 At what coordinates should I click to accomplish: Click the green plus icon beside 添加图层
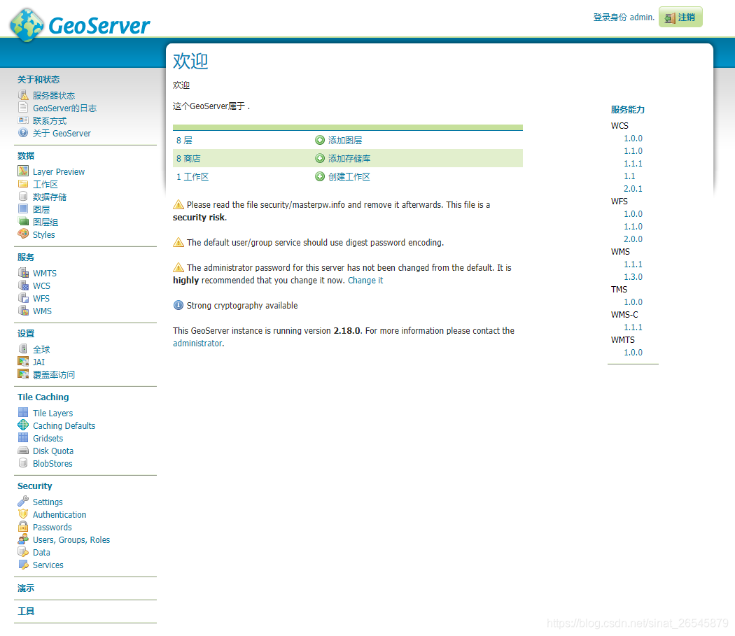click(x=320, y=140)
